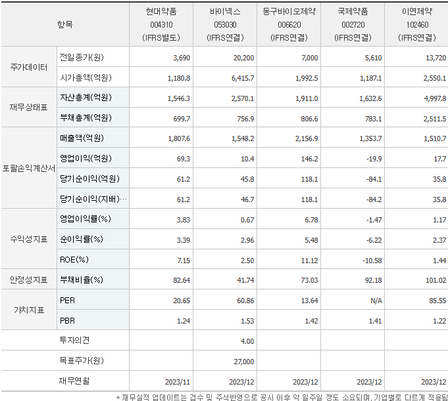Screen dimensions: 448x401
Task: Select the 당기순이익(억원) row label
Action: point(89,179)
